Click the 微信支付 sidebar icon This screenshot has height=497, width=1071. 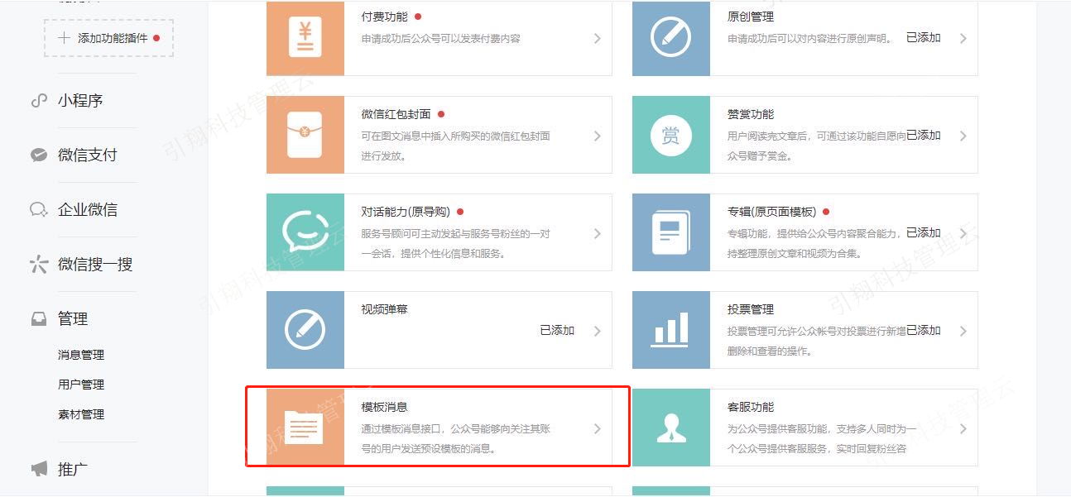coord(38,155)
